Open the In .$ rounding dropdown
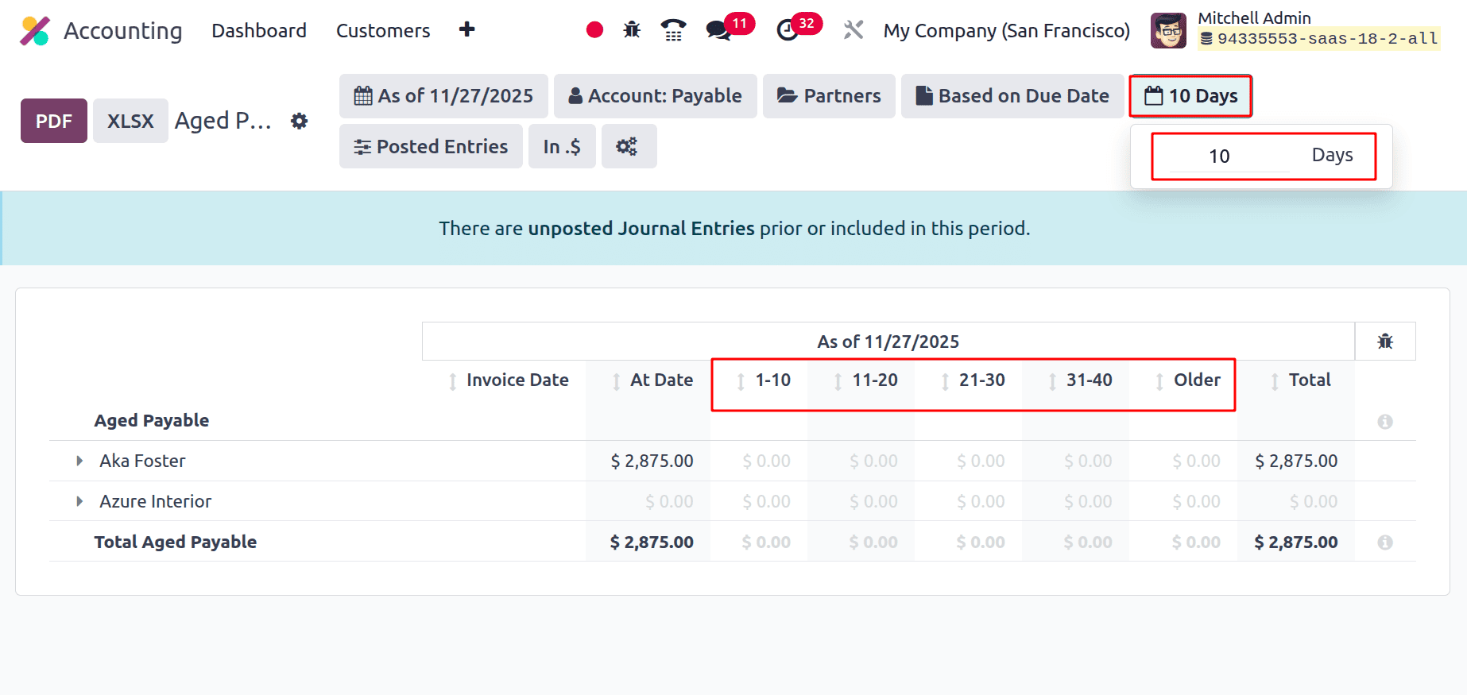1467x695 pixels. point(562,146)
